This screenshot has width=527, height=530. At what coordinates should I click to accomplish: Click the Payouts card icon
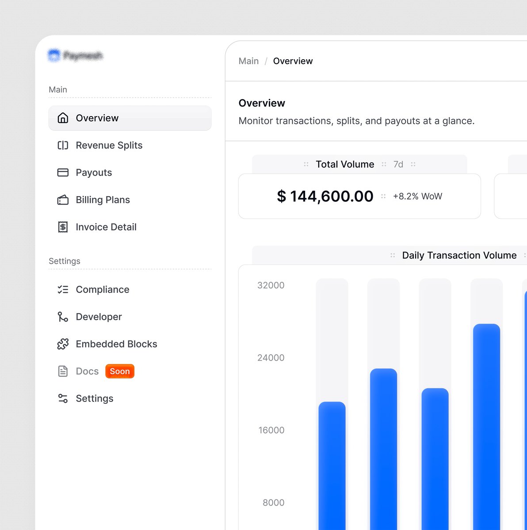click(x=63, y=172)
